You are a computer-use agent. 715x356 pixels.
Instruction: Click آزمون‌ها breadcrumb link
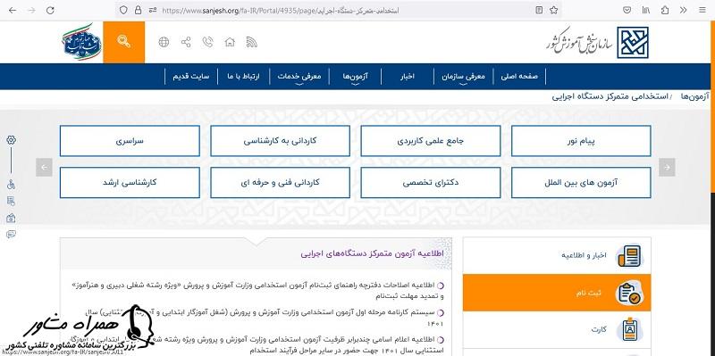pyautogui.click(x=694, y=96)
